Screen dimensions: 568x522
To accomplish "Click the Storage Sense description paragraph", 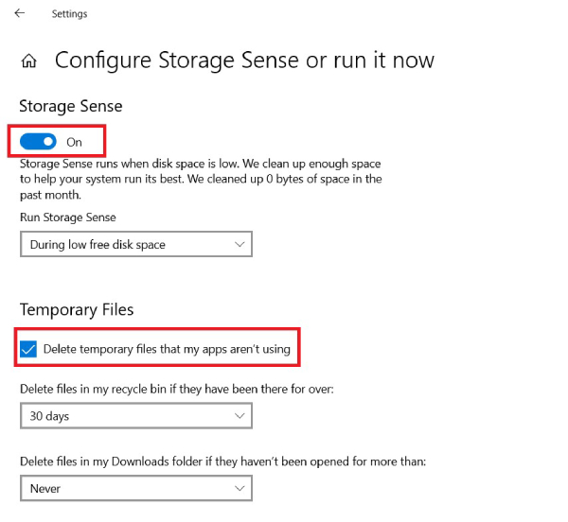I will click(201, 179).
